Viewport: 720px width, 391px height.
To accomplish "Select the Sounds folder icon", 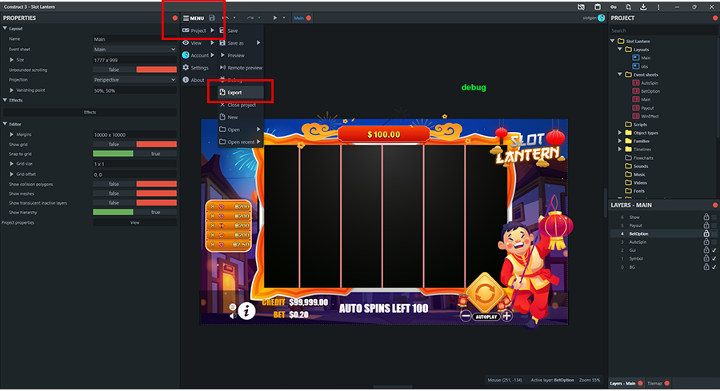I will tap(628, 166).
